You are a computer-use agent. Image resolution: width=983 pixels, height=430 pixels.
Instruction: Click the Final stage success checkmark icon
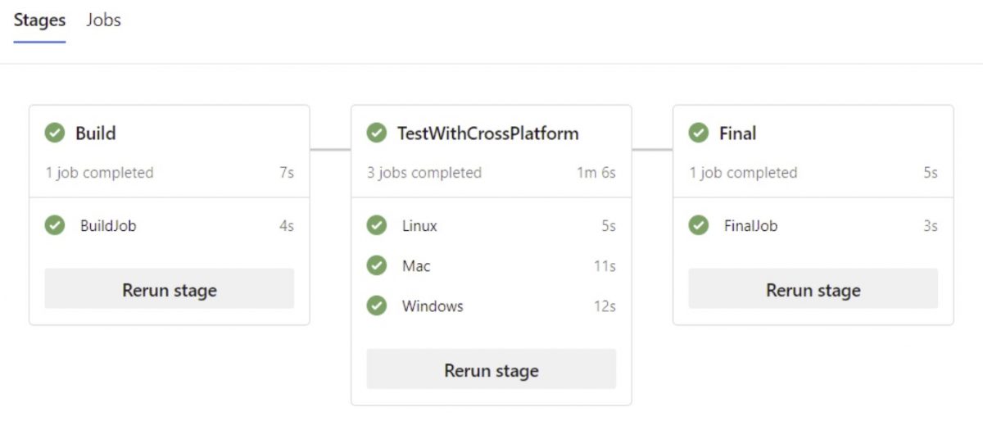699,133
